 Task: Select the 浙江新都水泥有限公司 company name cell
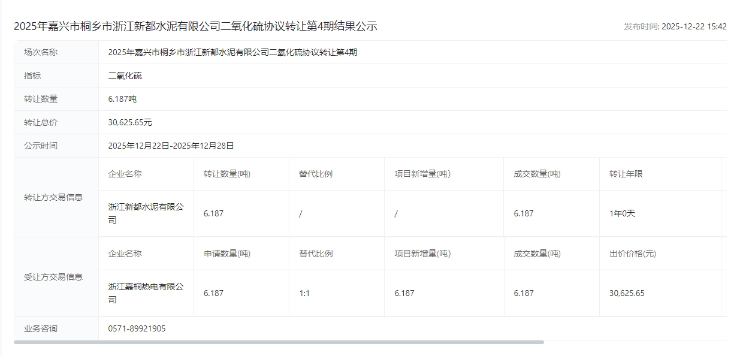coord(146,213)
